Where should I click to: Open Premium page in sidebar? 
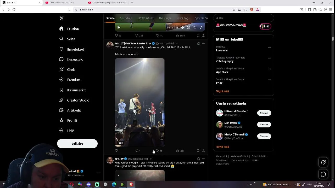tap(70, 80)
